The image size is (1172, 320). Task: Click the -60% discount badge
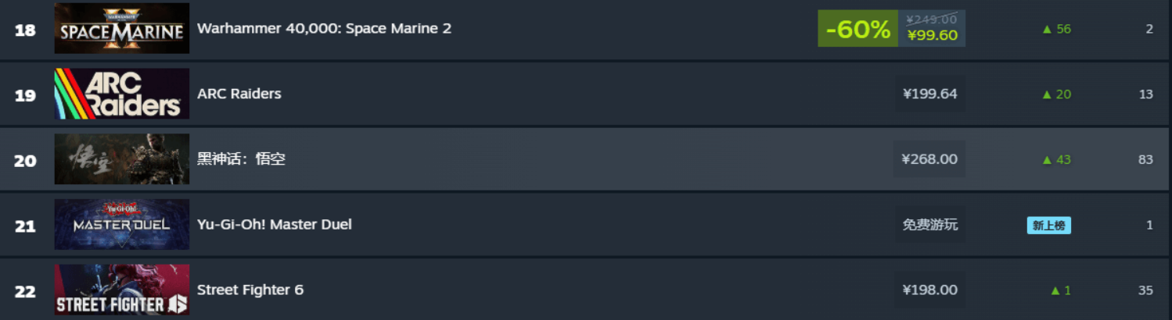point(857,30)
